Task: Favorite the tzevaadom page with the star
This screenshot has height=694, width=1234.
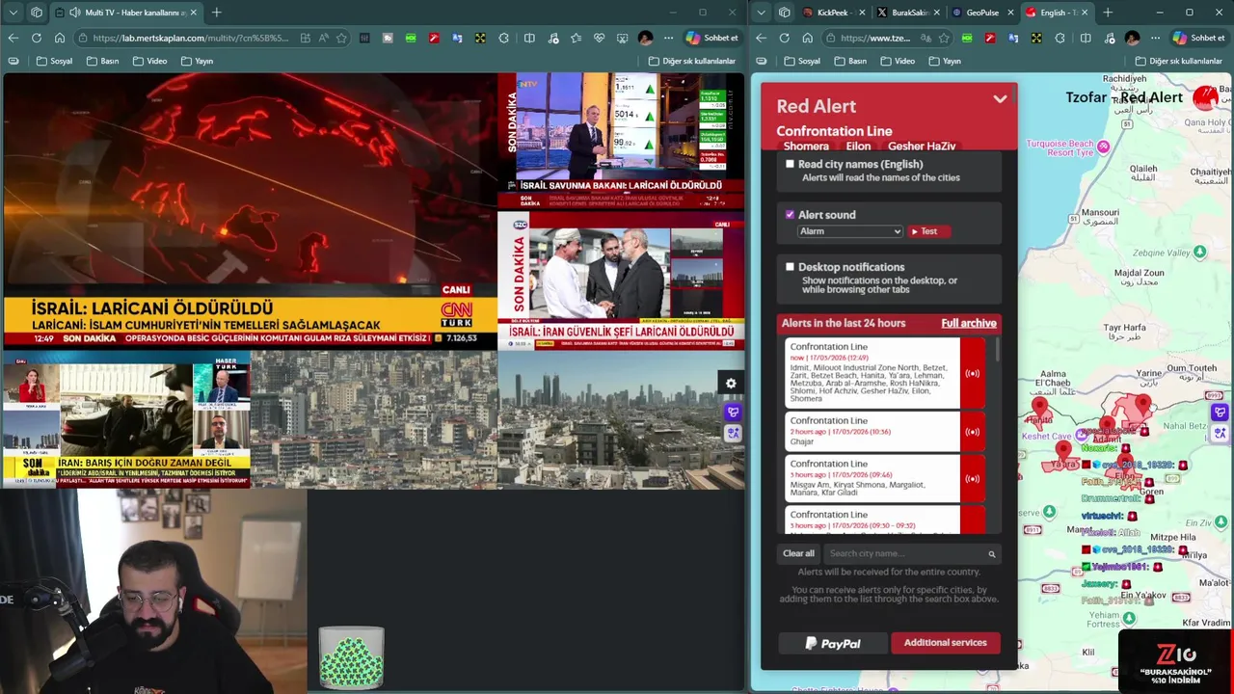Action: point(943,39)
